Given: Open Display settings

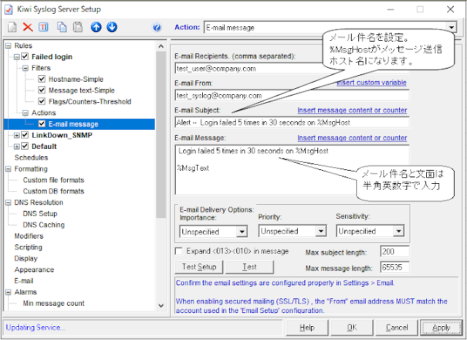Looking at the screenshot, I should pos(26,258).
